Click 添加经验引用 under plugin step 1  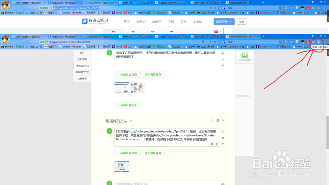[127, 153]
